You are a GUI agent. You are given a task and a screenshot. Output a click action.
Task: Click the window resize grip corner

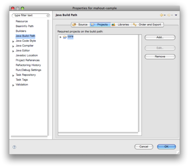click(178, 153)
